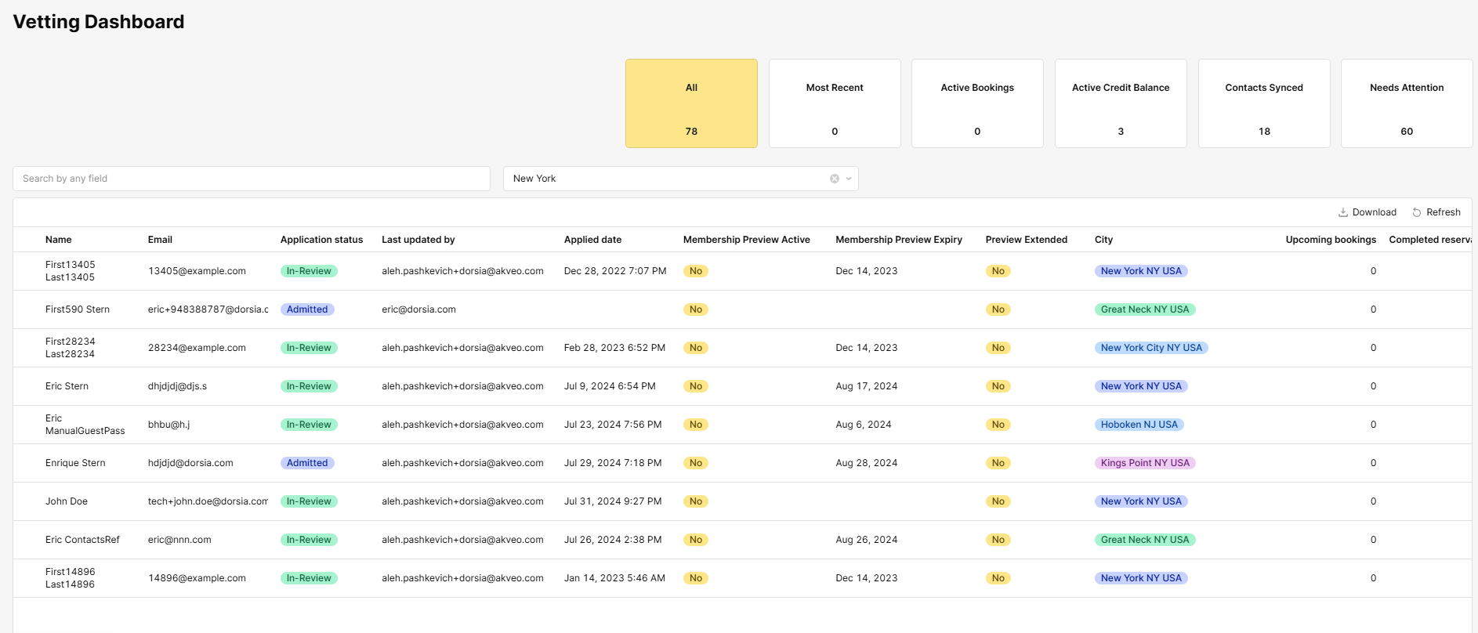1478x633 pixels.
Task: Click the Refresh icon above the table
Action: click(x=1417, y=212)
